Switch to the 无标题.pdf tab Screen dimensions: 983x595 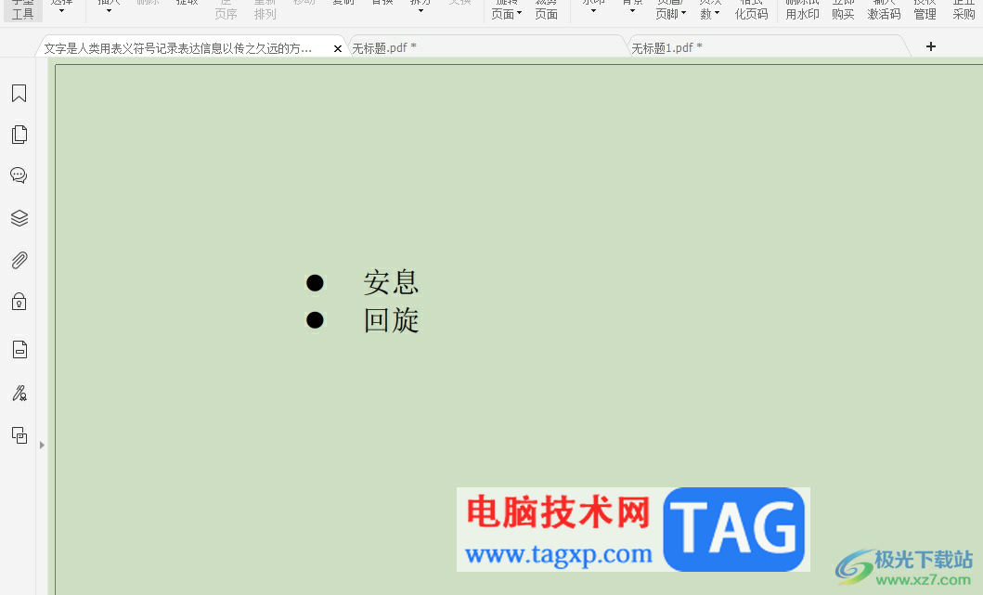click(x=383, y=47)
